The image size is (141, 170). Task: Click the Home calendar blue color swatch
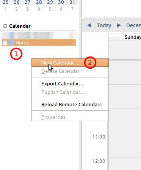pos(11,42)
